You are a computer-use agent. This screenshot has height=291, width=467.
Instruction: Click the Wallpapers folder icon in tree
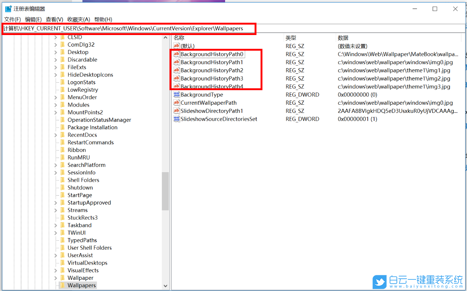[62, 285]
